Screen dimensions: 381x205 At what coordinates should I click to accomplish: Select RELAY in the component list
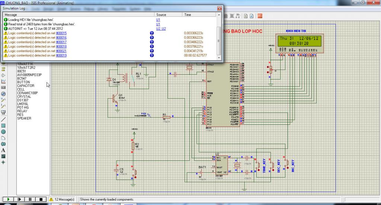point(22,111)
